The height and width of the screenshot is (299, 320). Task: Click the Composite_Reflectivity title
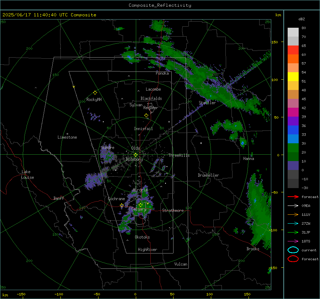click(x=160, y=5)
